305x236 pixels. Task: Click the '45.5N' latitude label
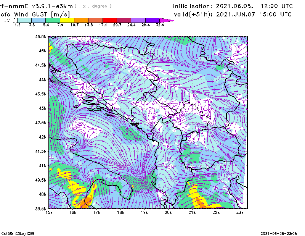(x=41, y=36)
